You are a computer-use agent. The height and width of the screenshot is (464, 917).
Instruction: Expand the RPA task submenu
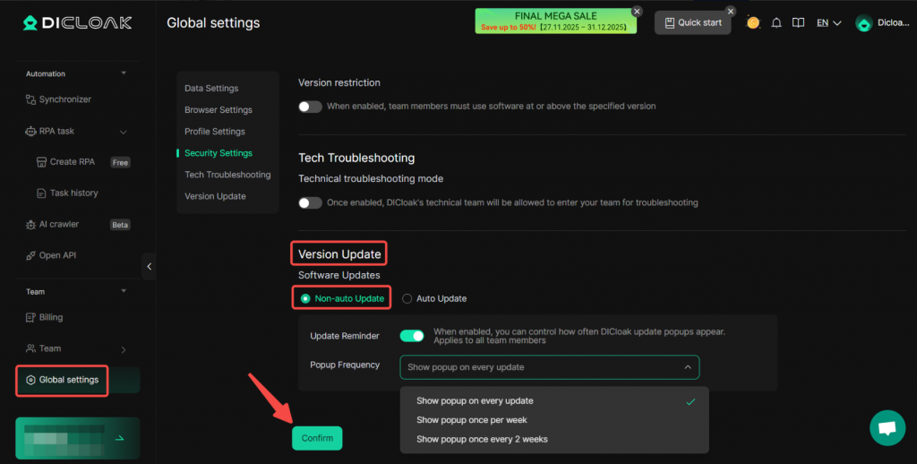click(x=124, y=132)
